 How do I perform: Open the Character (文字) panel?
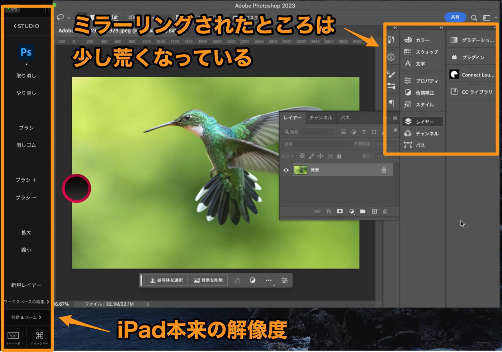coord(415,64)
